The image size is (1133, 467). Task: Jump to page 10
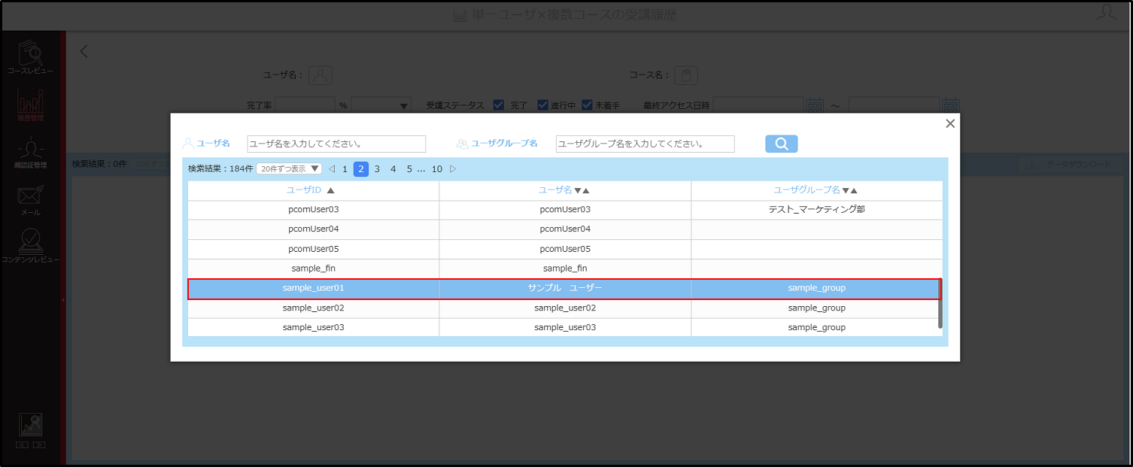[x=437, y=169]
